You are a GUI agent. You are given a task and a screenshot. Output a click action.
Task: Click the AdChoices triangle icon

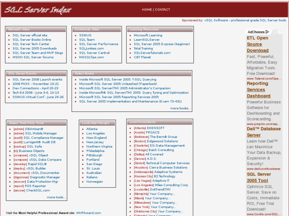267,32
